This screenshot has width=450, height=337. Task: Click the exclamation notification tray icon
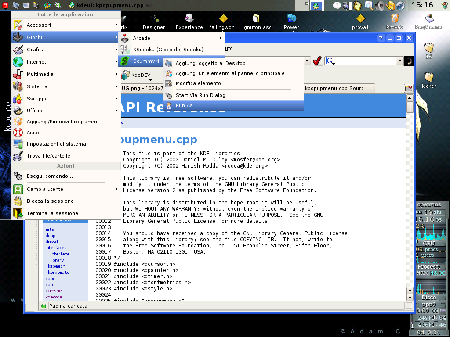click(337, 5)
